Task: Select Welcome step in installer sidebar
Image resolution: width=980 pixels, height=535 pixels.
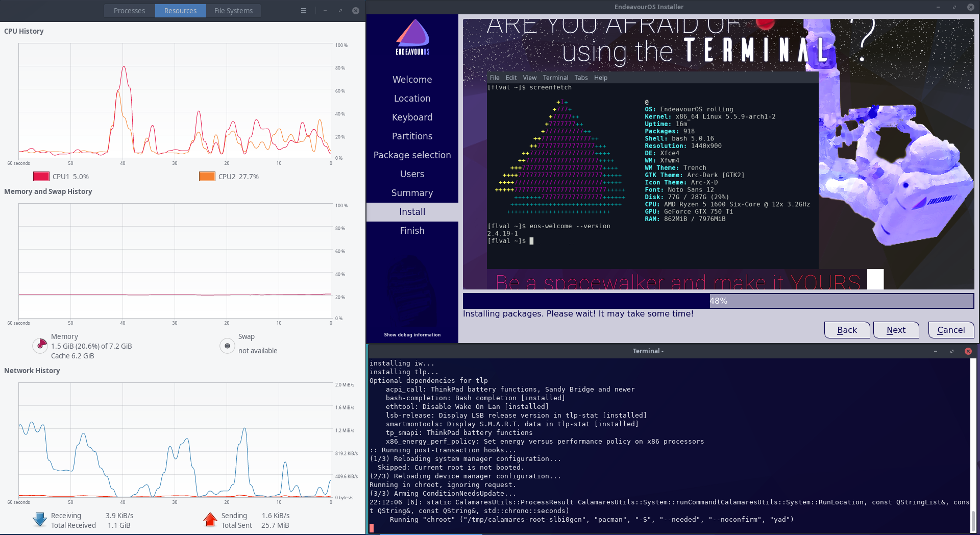Action: (412, 80)
